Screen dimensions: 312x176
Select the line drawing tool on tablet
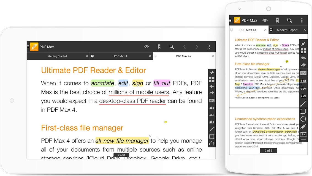pyautogui.click(x=212, y=129)
